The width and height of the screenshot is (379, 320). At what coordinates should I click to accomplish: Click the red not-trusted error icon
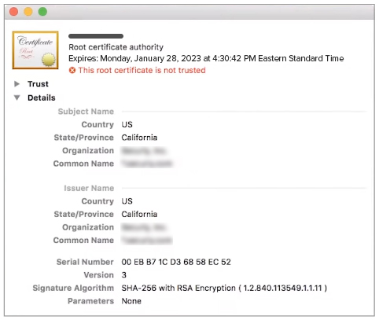click(x=72, y=70)
